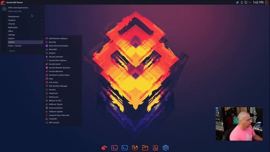Image resolution: width=270 pixels, height=152 pixels.
Task: Open Power / Session submenu
Action: (x=25, y=46)
